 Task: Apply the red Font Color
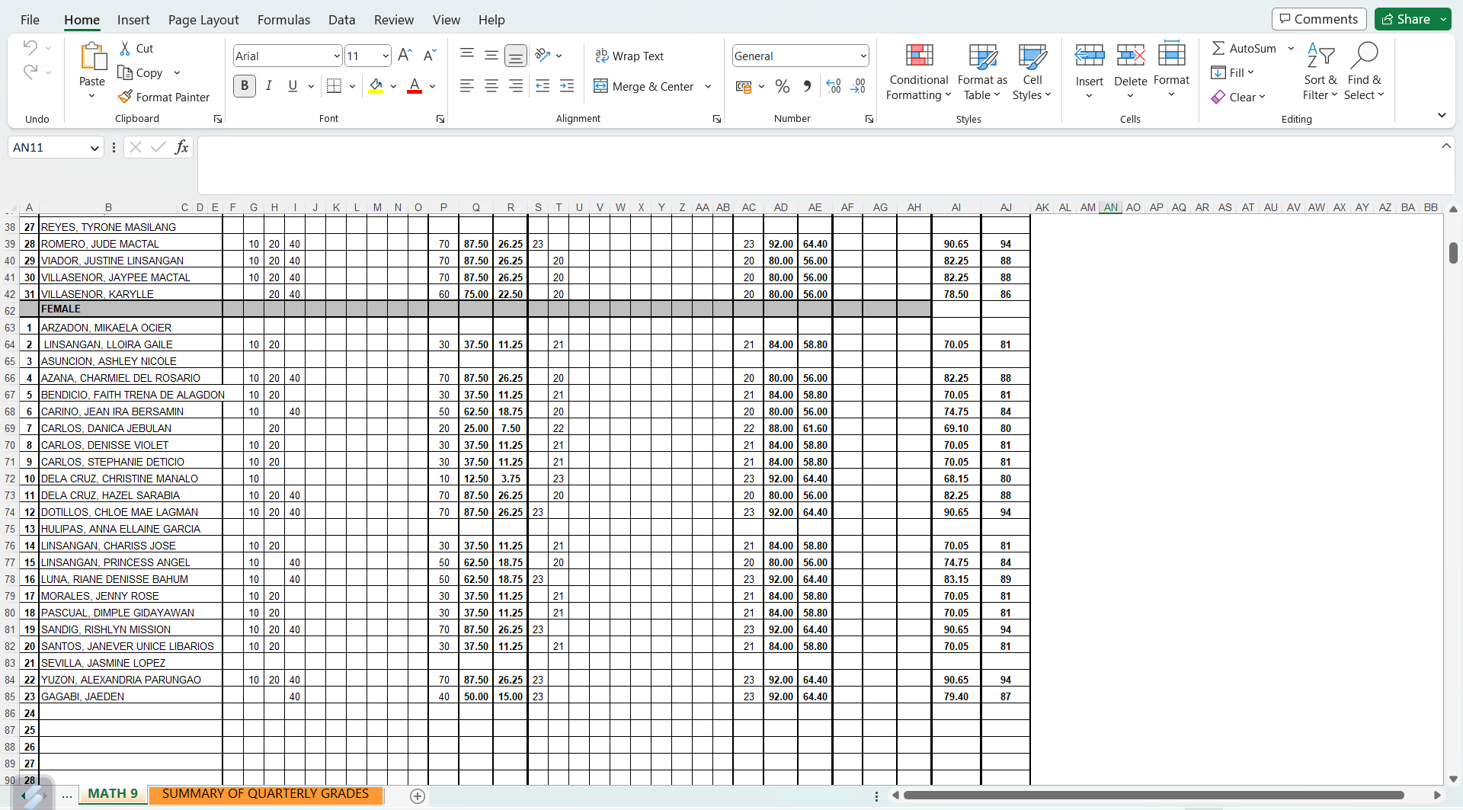point(415,85)
